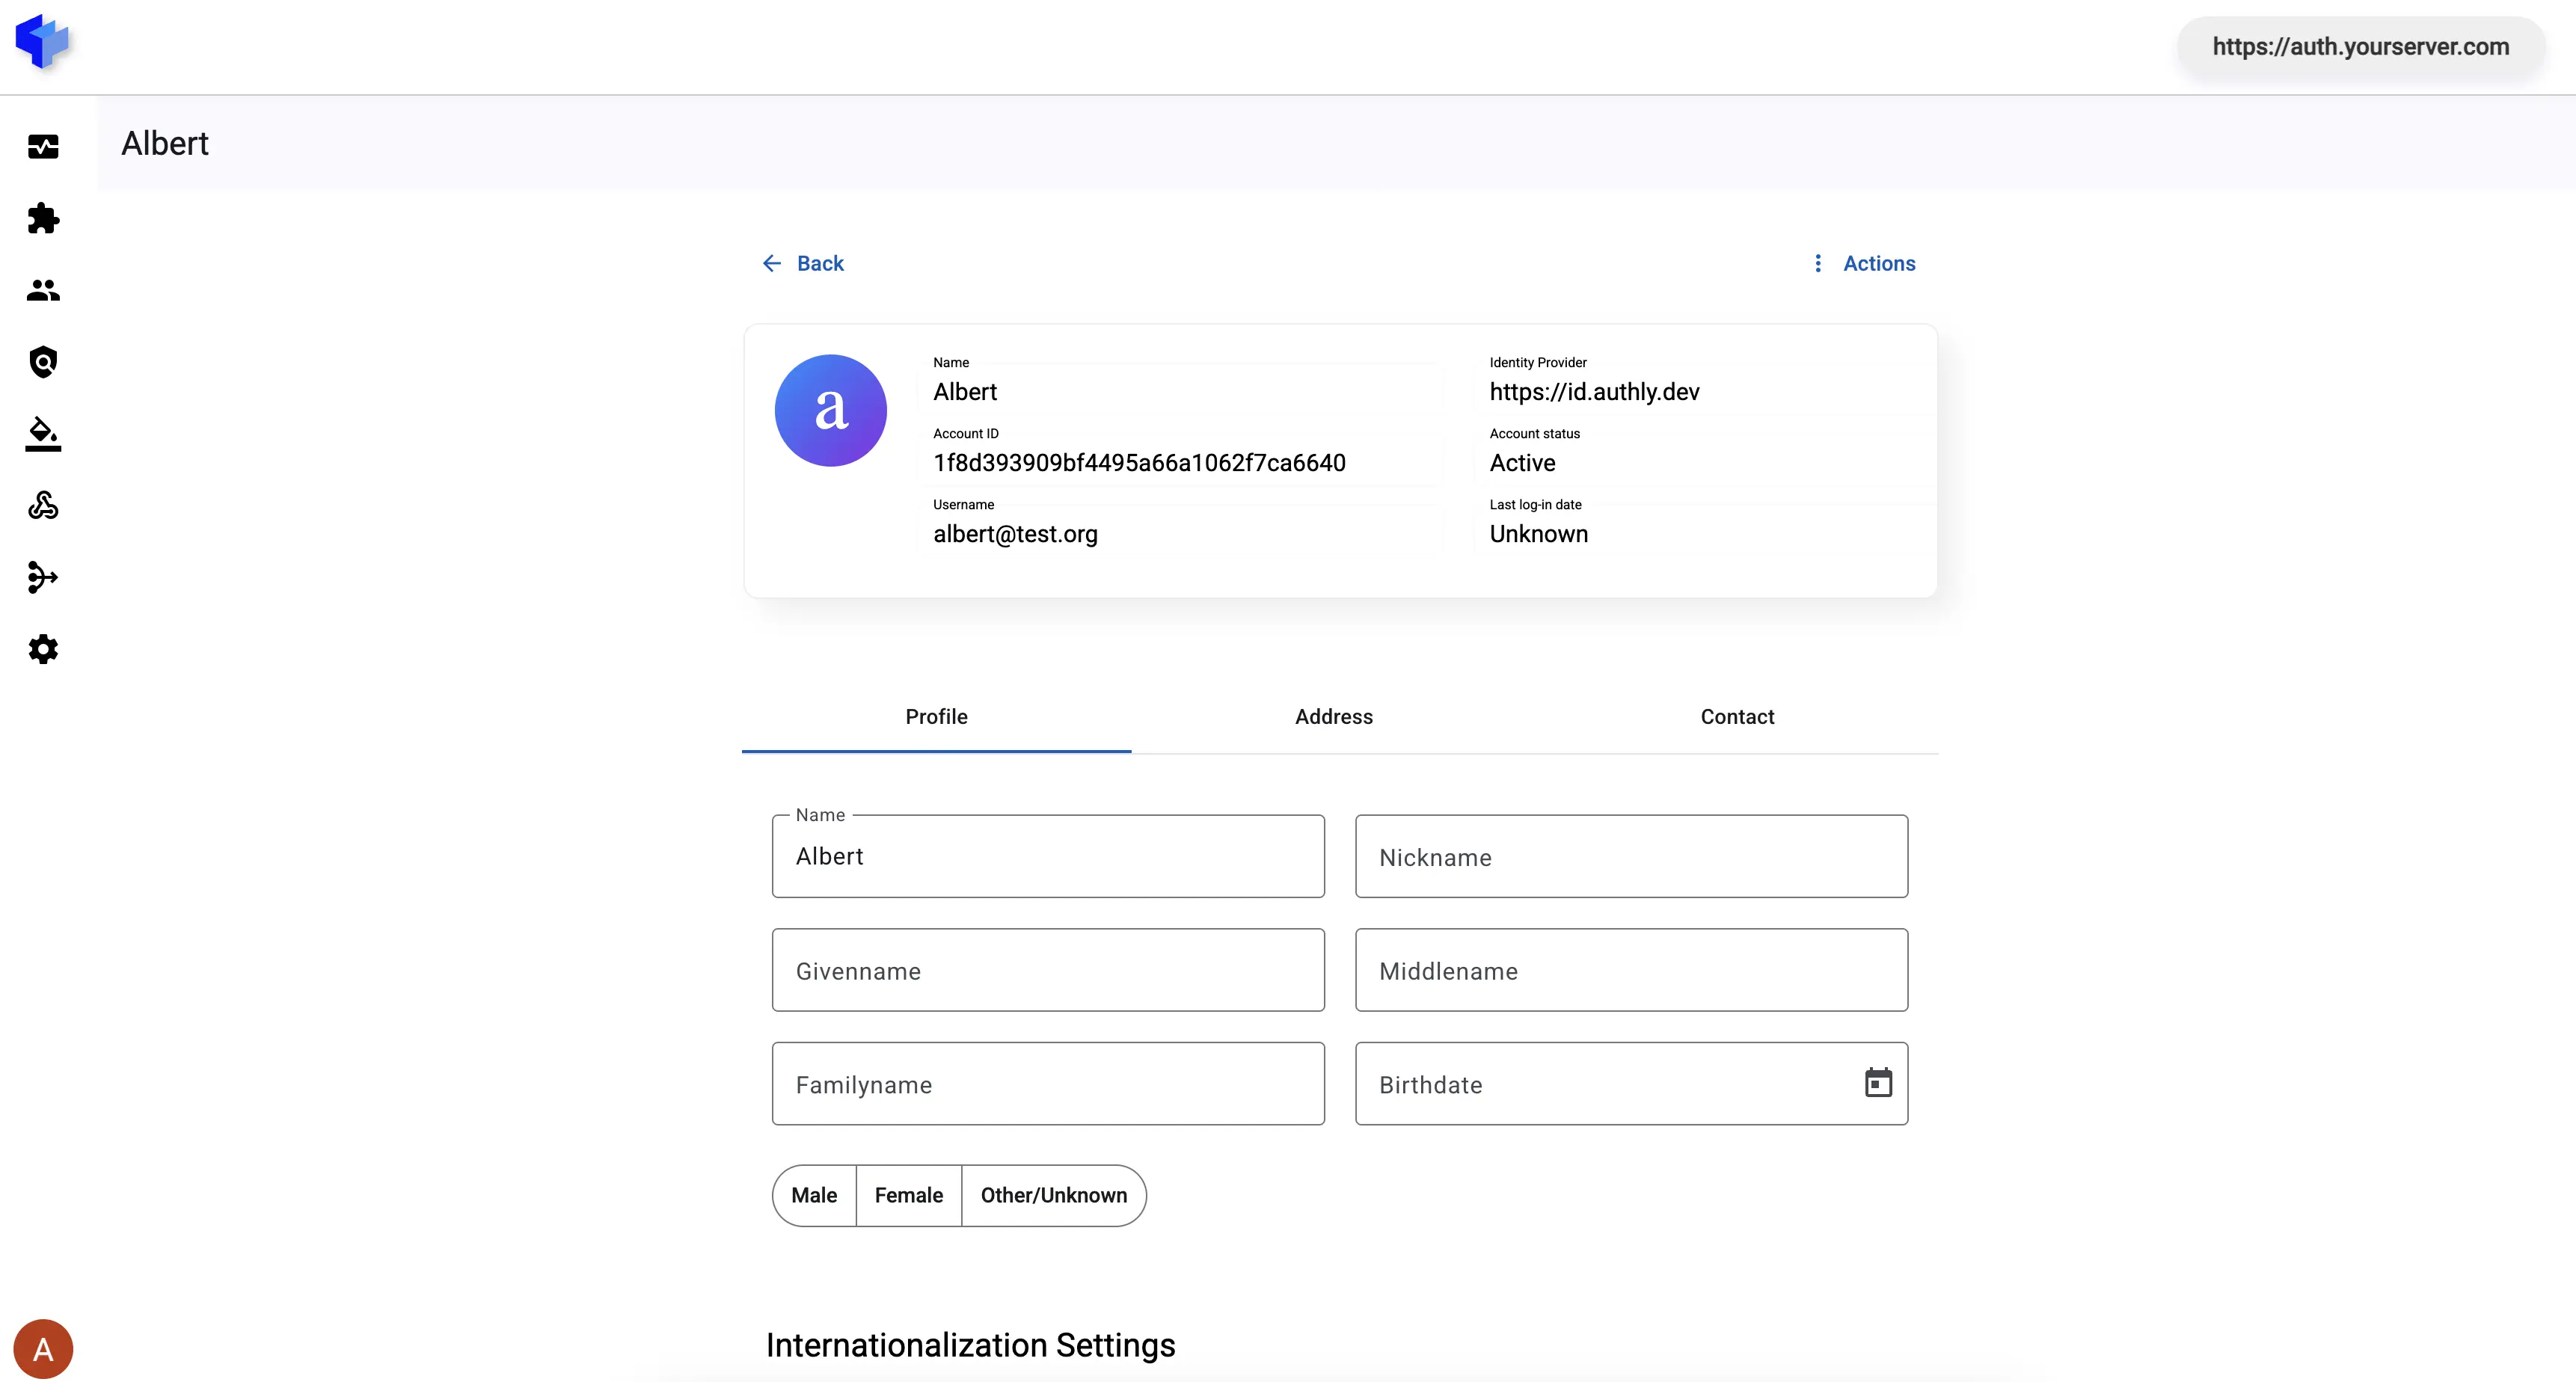Select the Male gender option

[814, 1196]
